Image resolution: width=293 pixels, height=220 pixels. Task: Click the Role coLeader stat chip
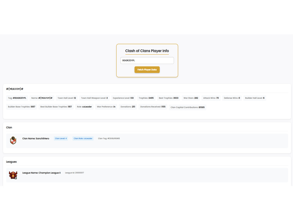(84, 107)
